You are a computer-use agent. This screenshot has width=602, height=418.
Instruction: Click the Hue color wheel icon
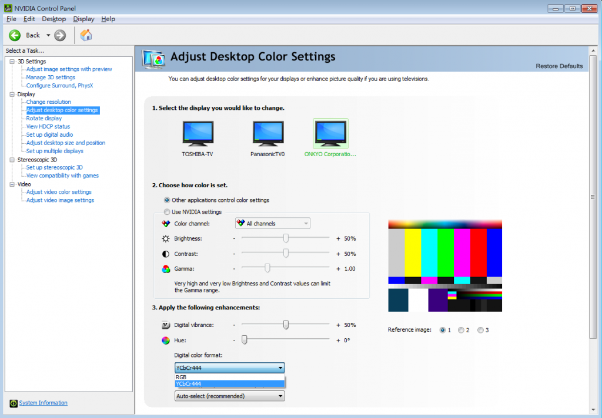pyautogui.click(x=165, y=341)
